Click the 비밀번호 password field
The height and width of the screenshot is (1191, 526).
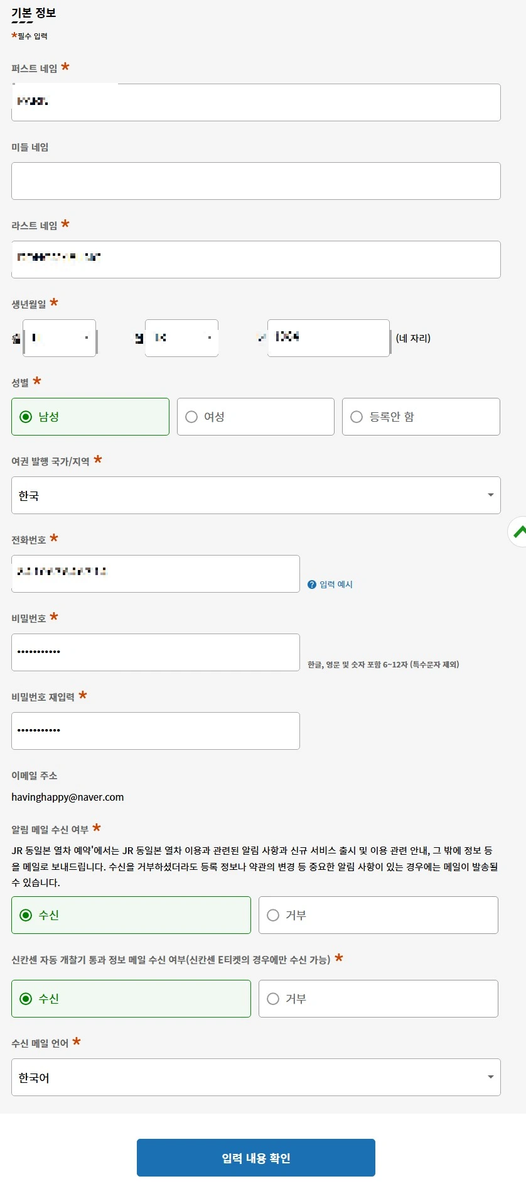[154, 652]
